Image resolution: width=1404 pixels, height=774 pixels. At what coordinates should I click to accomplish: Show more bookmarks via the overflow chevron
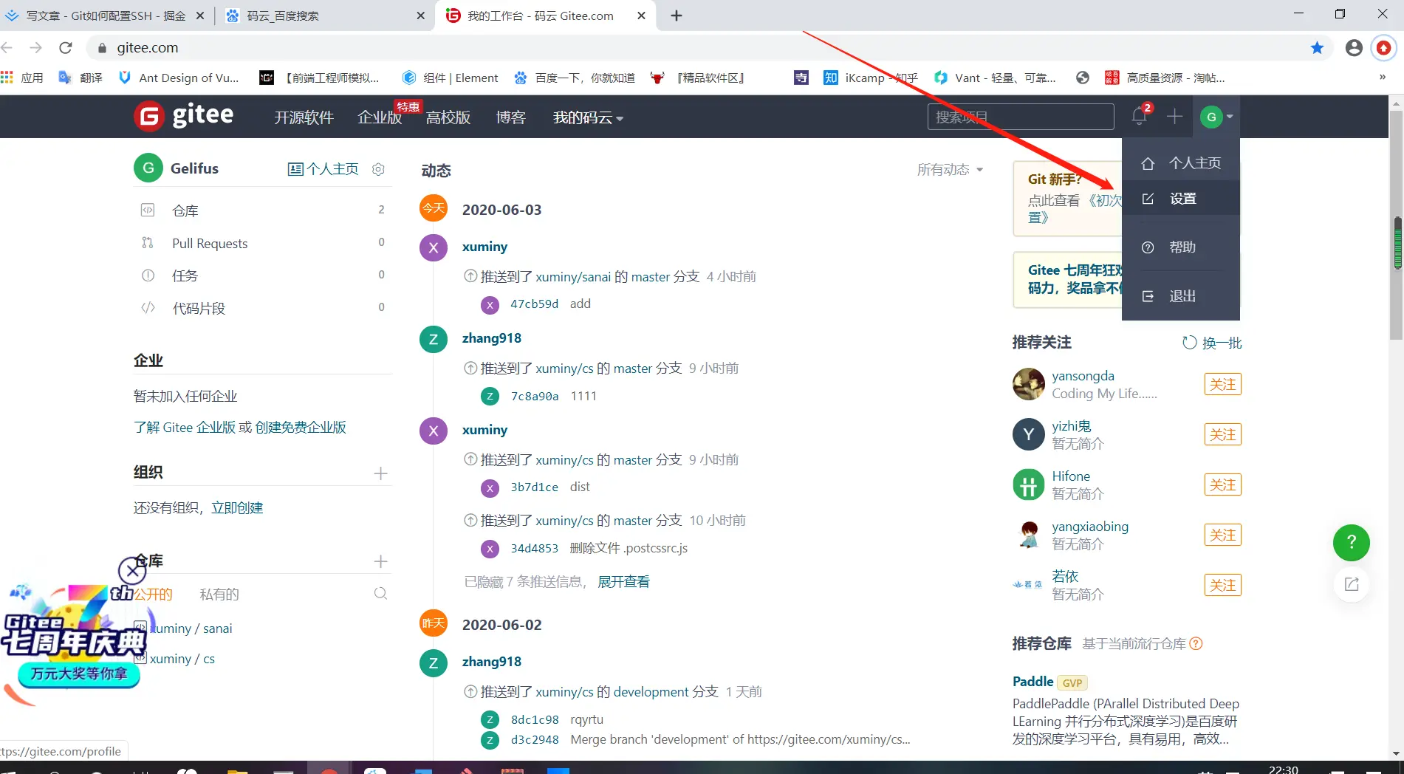(x=1383, y=77)
